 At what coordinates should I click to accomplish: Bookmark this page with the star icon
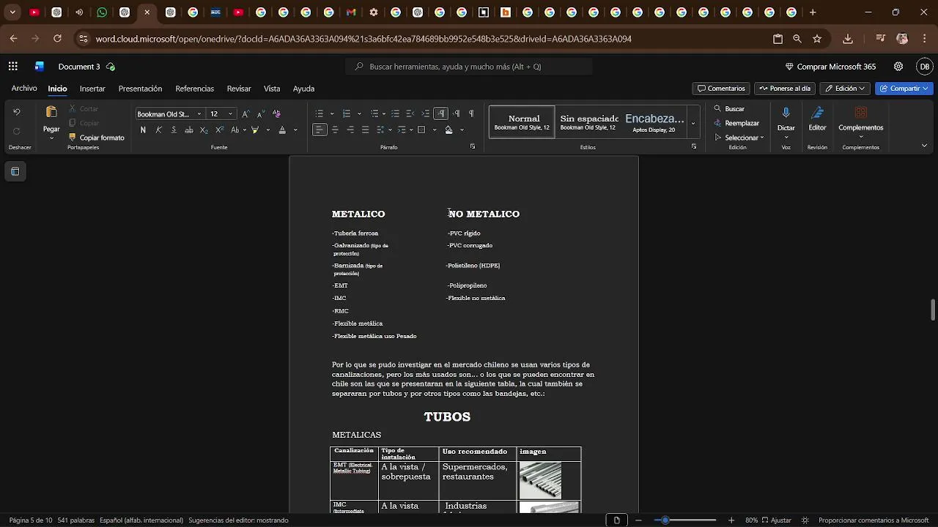[x=817, y=39]
